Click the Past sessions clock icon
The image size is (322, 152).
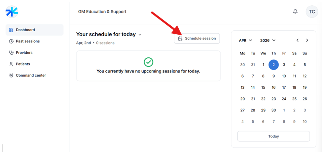[x=11, y=41]
